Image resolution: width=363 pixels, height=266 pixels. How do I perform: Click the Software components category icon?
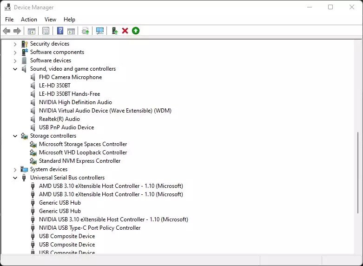click(x=25, y=52)
